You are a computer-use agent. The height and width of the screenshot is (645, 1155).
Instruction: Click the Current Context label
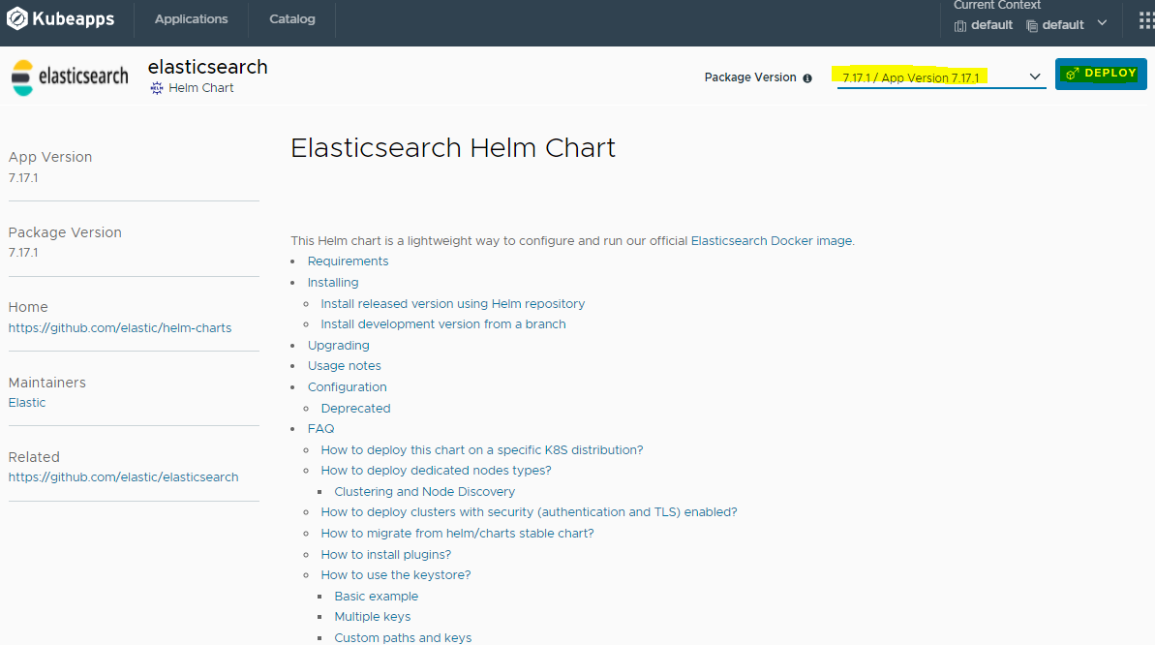[996, 5]
